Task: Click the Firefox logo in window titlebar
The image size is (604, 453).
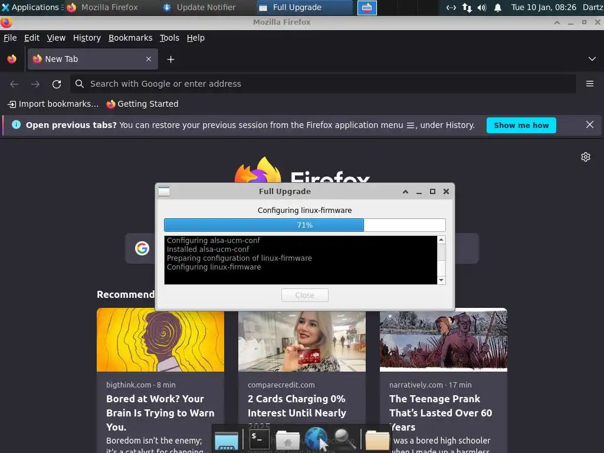Action: tap(6, 22)
